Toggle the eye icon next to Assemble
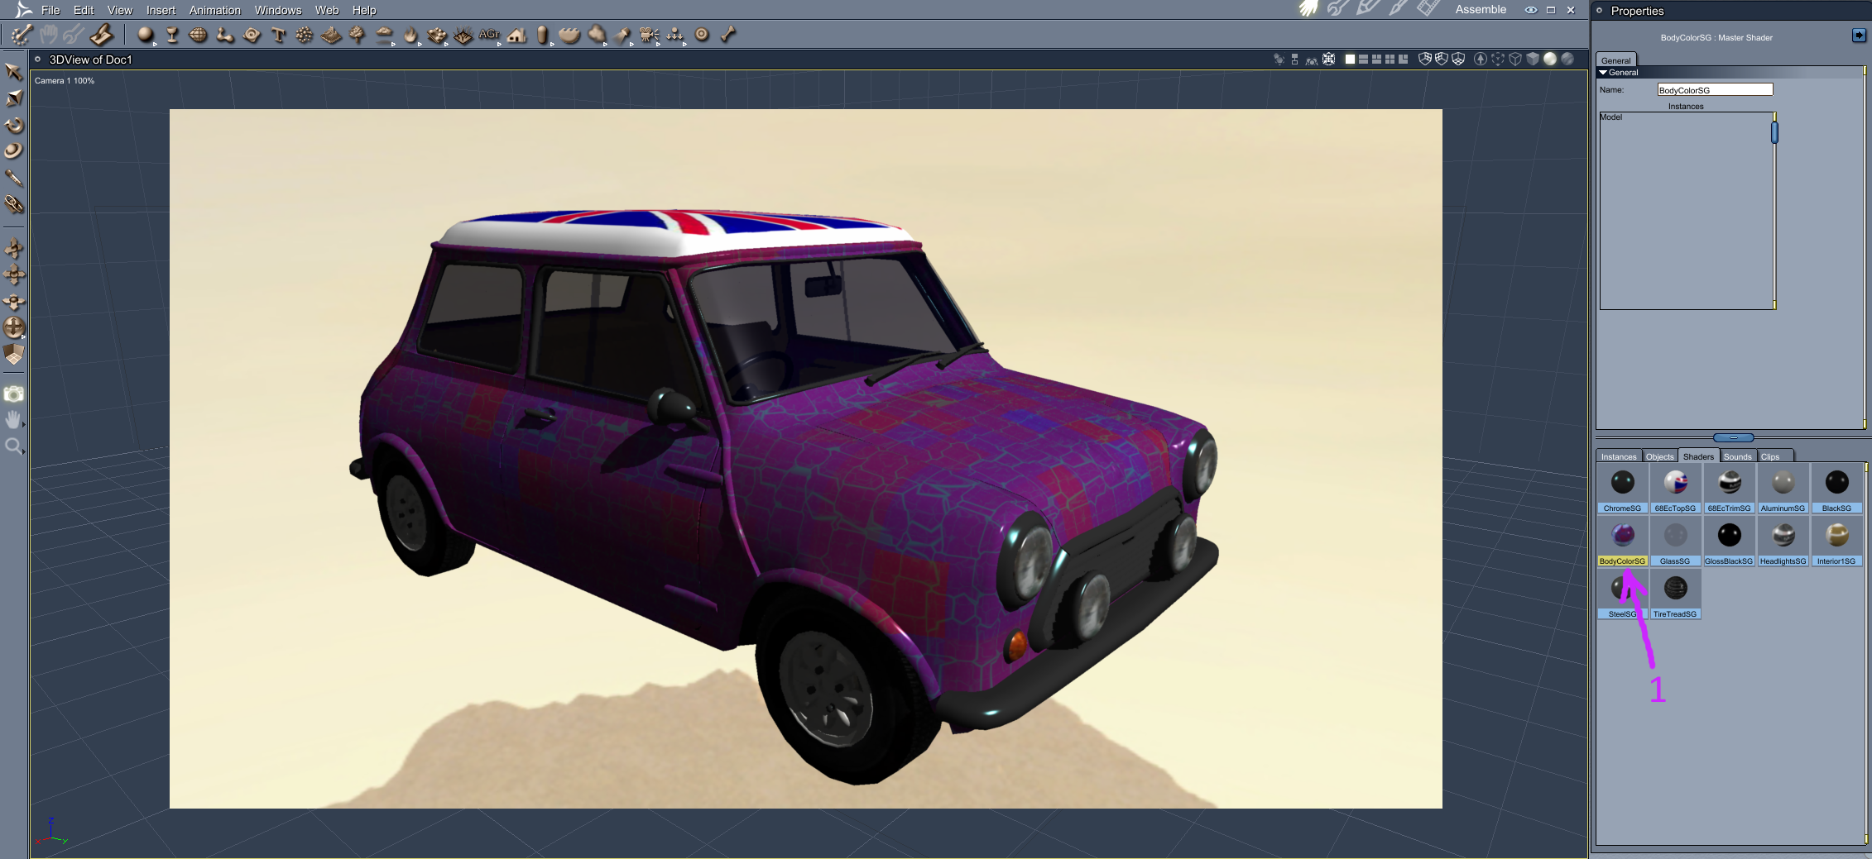 pyautogui.click(x=1531, y=10)
